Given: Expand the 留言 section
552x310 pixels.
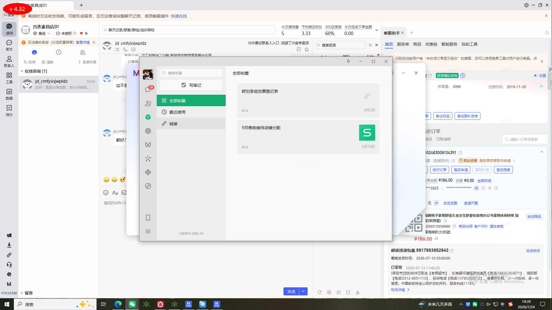Looking at the screenshot, I should [22, 293].
